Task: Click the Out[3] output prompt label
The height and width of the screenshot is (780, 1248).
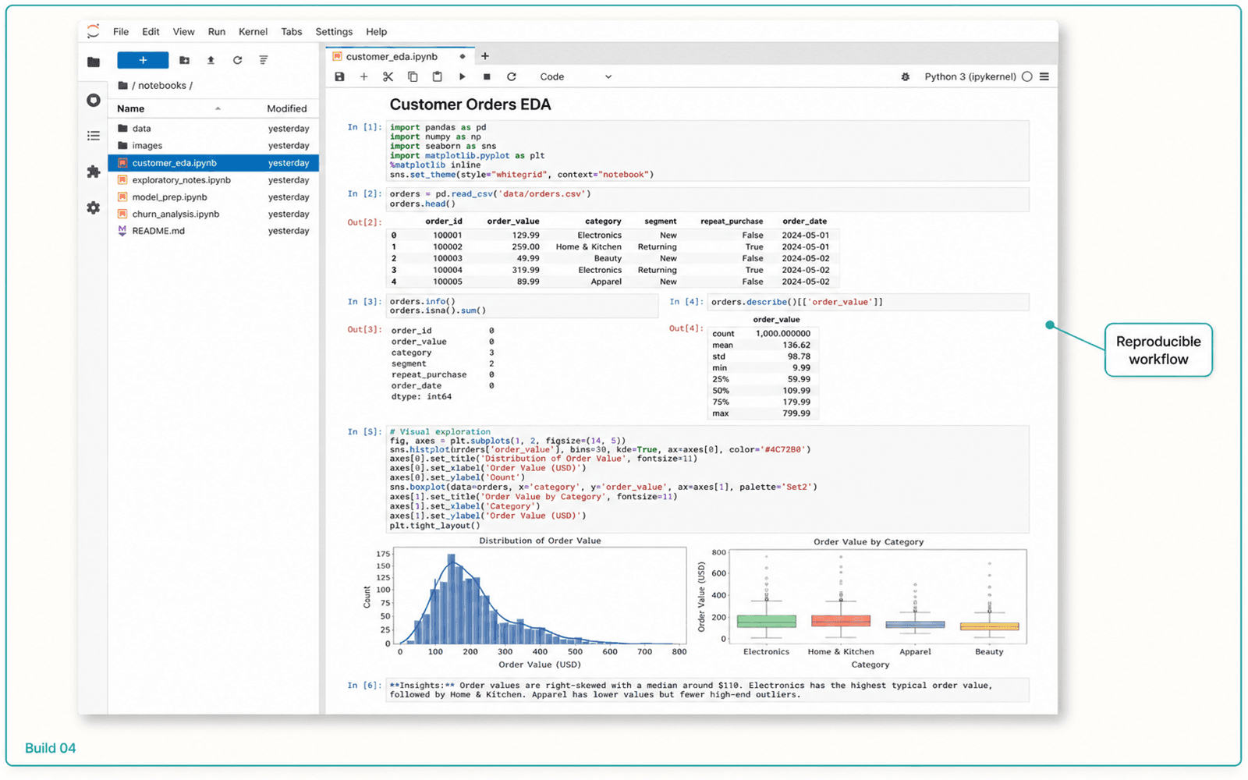Action: [364, 329]
